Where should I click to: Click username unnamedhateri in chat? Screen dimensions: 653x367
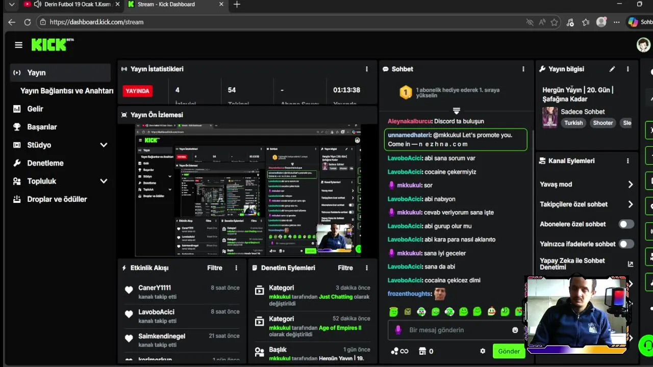tap(409, 135)
